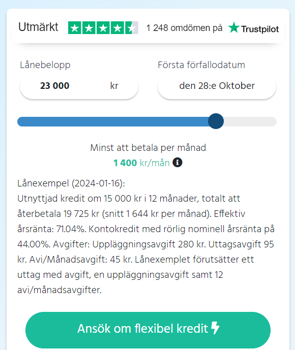The width and height of the screenshot is (295, 350).
Task: Click the 1 248 omdömen på text
Action: pyautogui.click(x=184, y=28)
